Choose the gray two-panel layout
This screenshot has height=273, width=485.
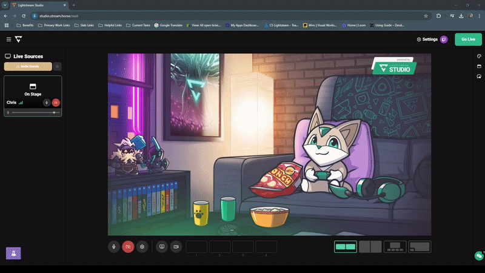point(370,247)
